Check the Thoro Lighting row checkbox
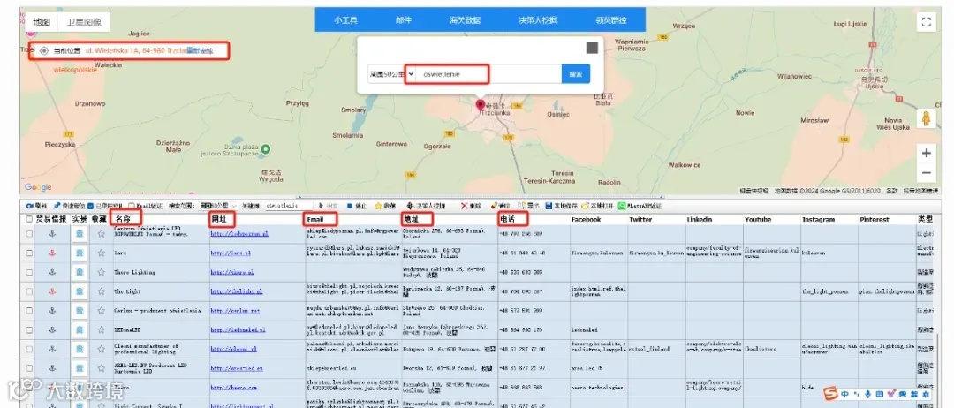The width and height of the screenshot is (954, 408). [x=29, y=272]
